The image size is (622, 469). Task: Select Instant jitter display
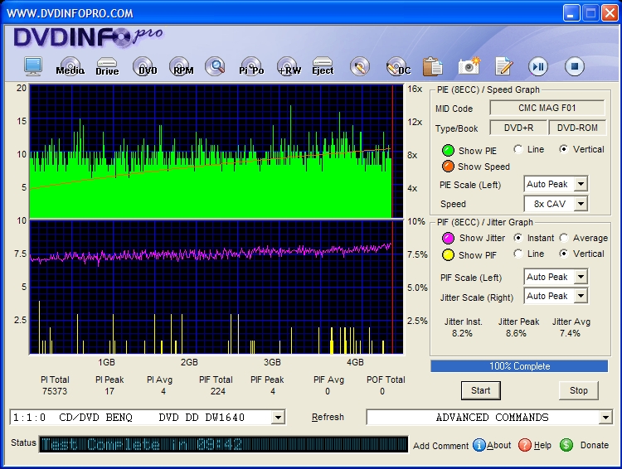518,238
